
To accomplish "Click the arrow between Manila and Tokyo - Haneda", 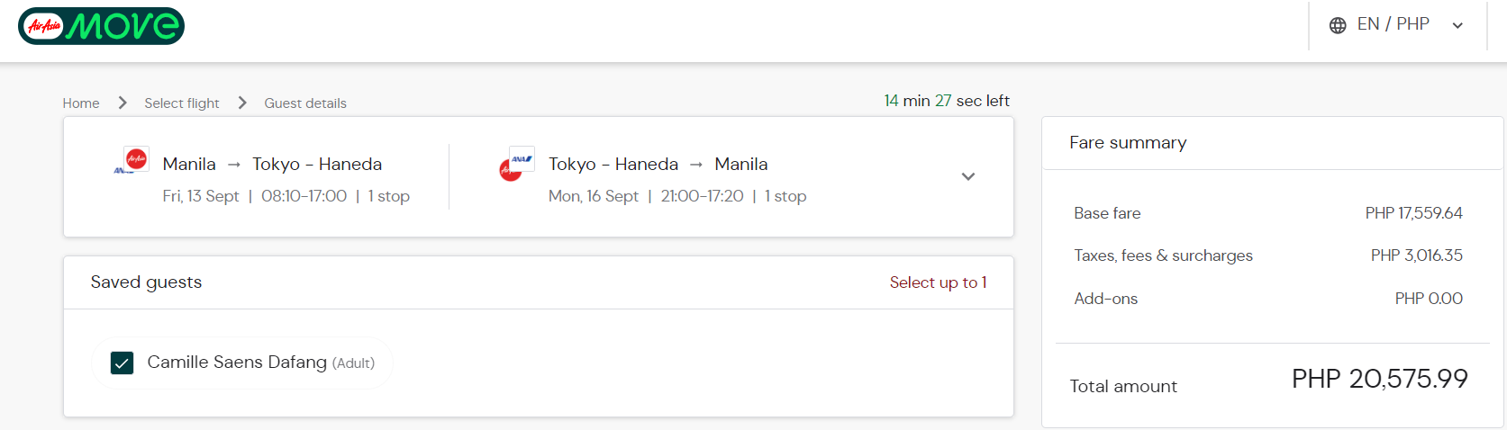I will coord(234,165).
